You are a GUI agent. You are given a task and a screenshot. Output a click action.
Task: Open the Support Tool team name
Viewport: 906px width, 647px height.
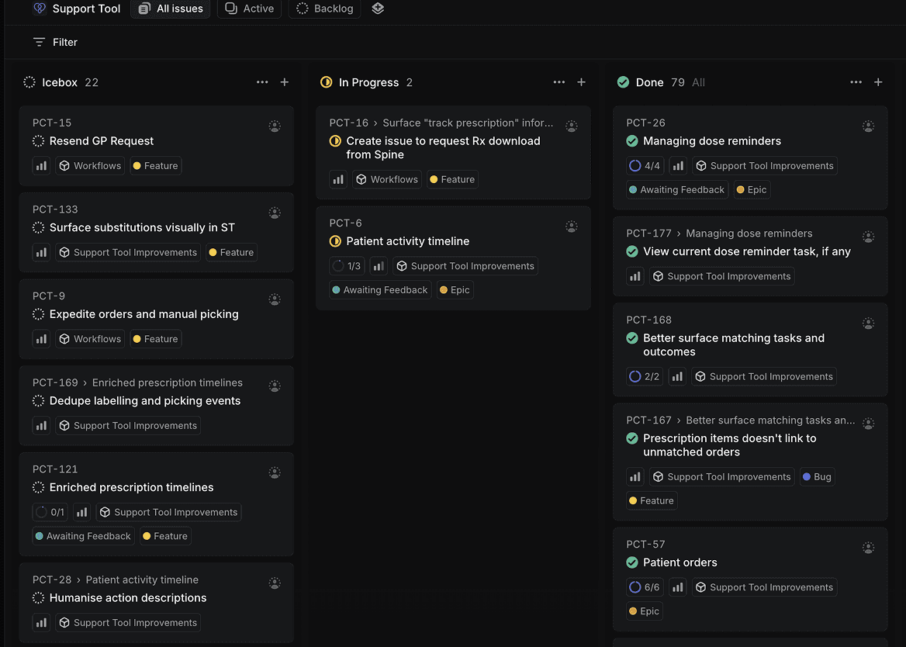click(x=86, y=9)
